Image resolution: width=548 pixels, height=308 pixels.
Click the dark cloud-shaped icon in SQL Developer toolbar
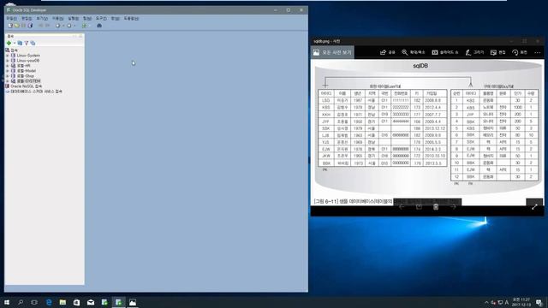[99, 26]
